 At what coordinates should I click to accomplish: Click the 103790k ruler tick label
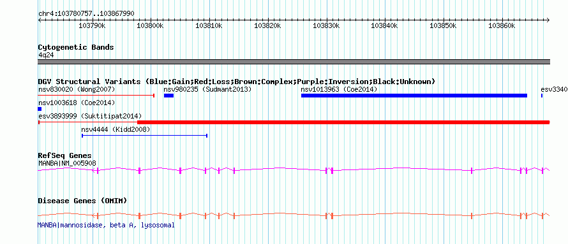click(x=92, y=25)
